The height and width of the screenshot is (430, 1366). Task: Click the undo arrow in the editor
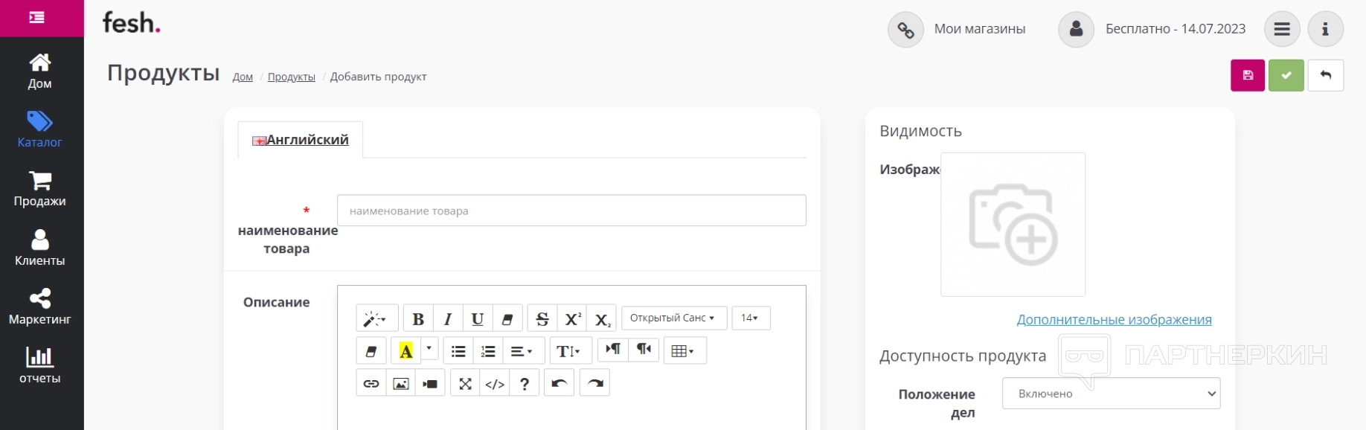(x=559, y=383)
